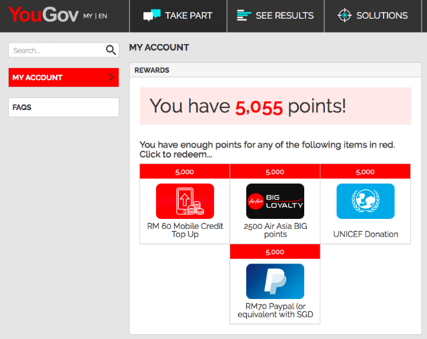Click the search magnifier icon
The height and width of the screenshot is (339, 427).
pos(111,50)
